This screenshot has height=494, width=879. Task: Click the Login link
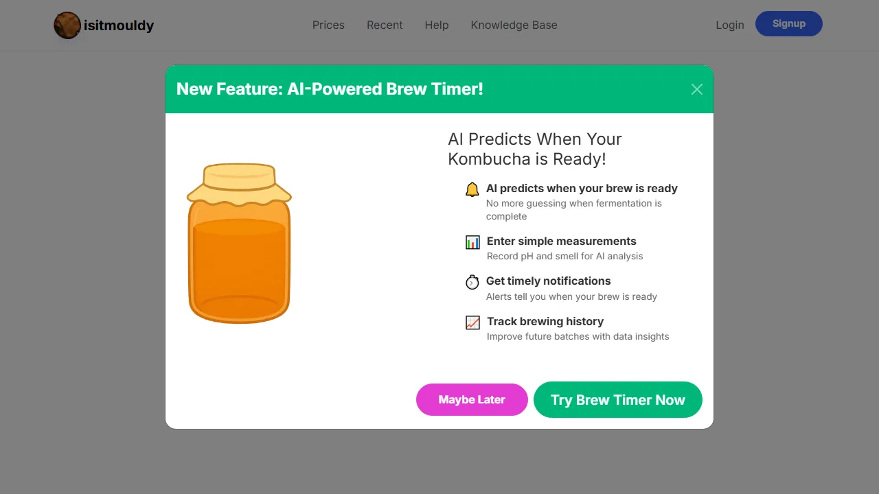(x=729, y=25)
